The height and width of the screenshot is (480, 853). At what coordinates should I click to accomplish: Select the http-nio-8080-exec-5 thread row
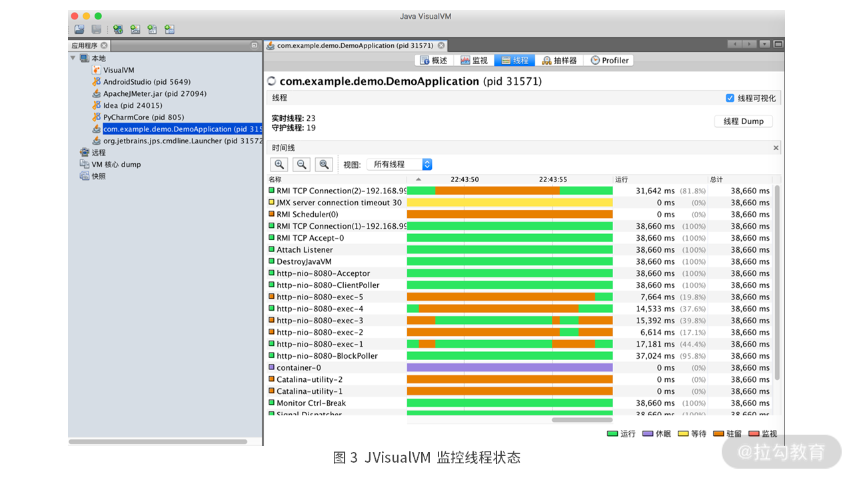[x=520, y=297]
